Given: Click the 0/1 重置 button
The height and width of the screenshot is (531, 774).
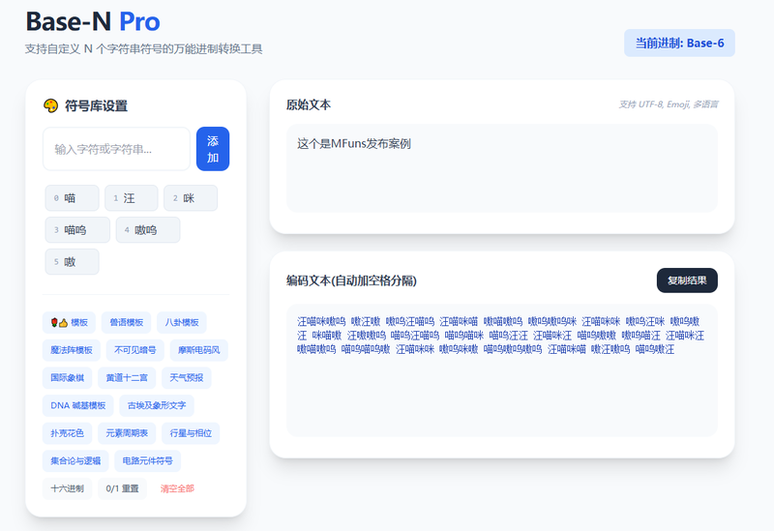Looking at the screenshot, I should 123,488.
